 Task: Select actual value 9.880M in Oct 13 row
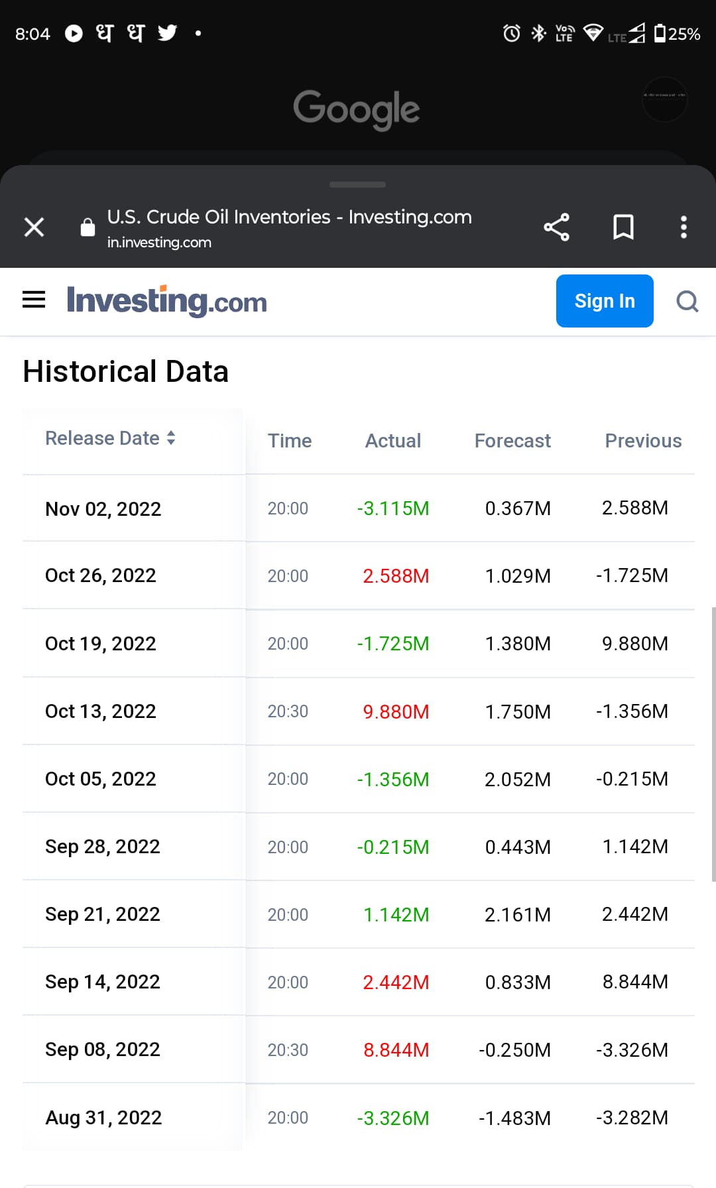[x=396, y=712]
